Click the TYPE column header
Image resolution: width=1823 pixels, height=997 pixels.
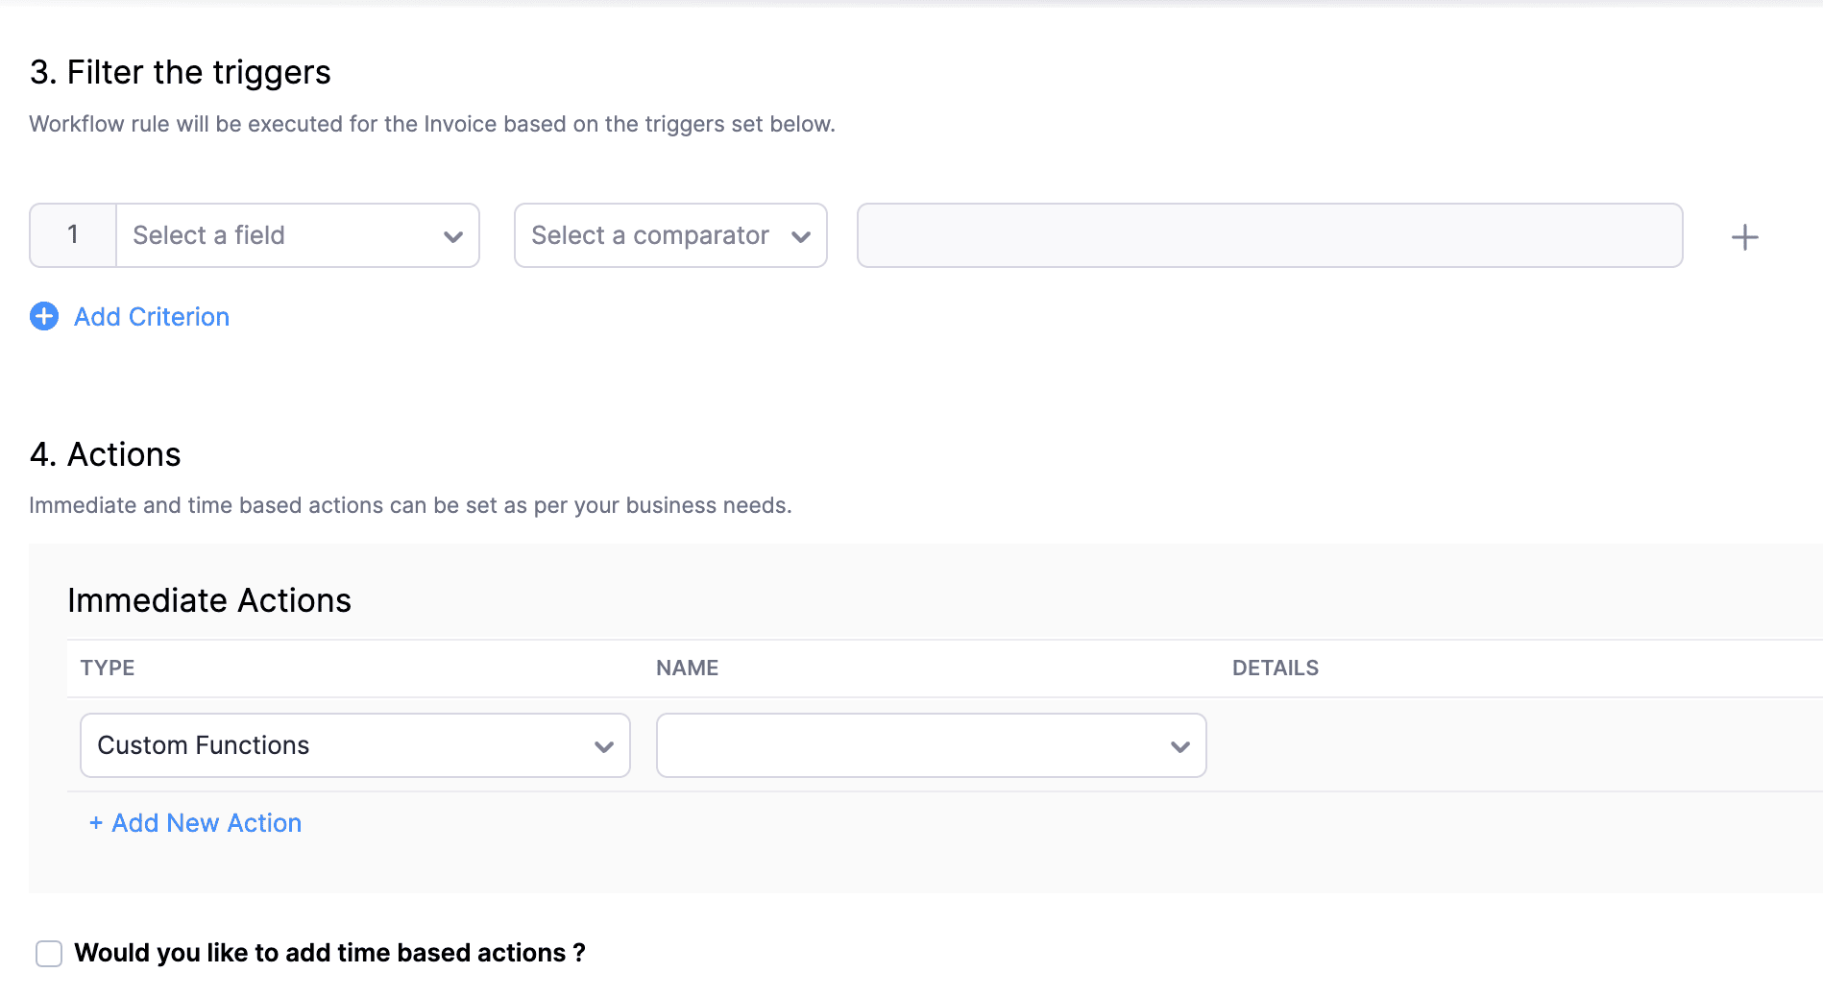click(x=108, y=669)
